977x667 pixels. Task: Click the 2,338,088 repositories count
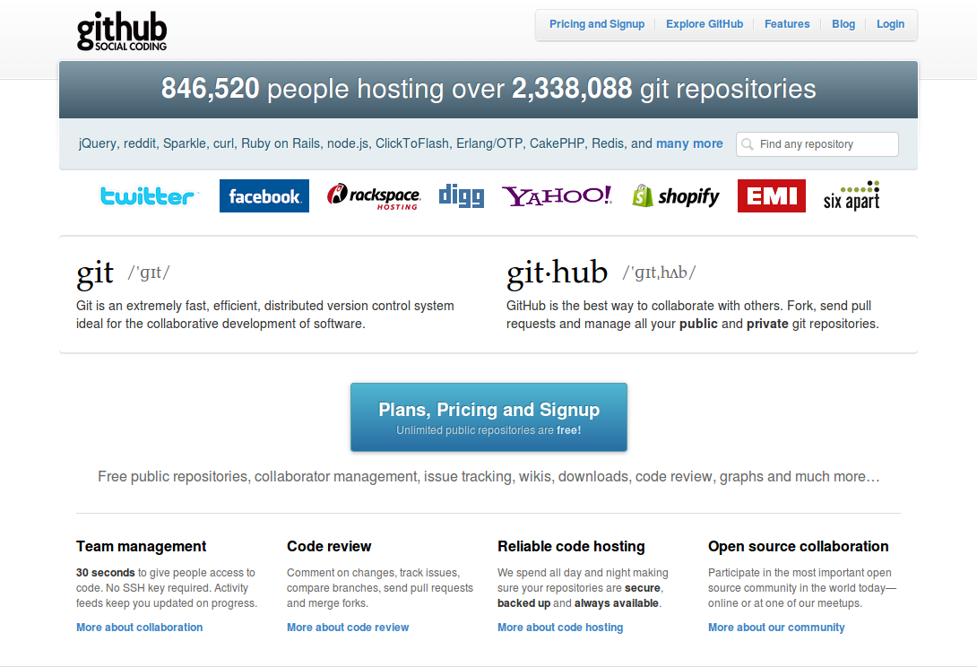[572, 89]
